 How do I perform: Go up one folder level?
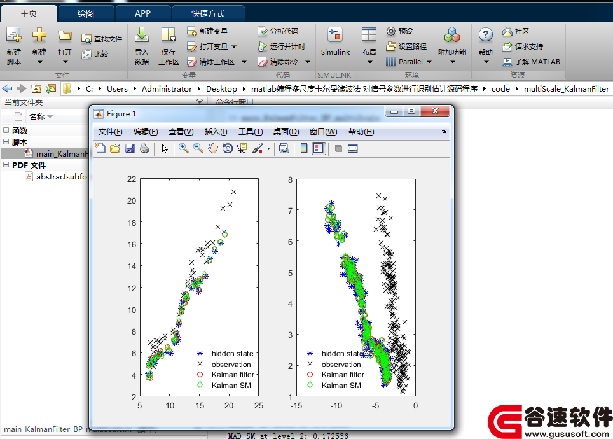pyautogui.click(x=36, y=89)
